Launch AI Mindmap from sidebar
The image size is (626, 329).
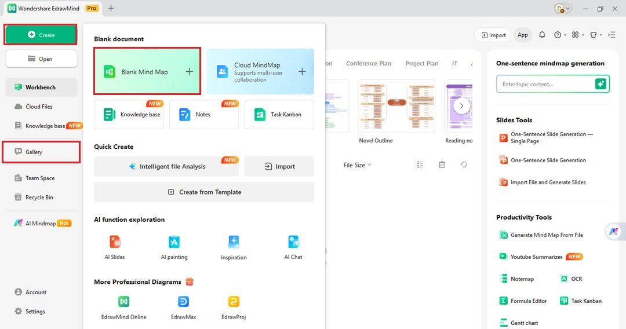coord(42,224)
